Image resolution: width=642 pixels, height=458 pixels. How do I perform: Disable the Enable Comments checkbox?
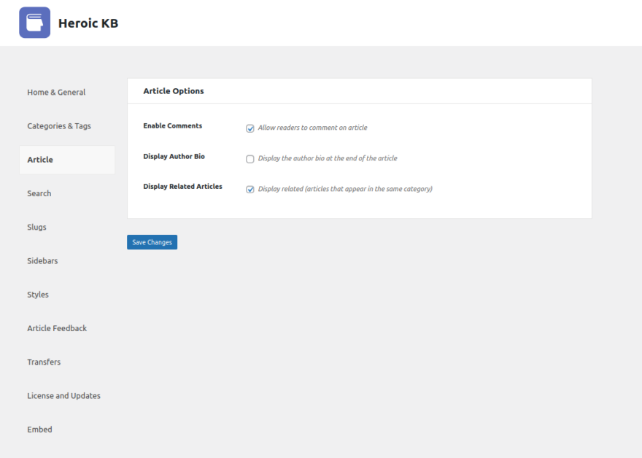250,127
